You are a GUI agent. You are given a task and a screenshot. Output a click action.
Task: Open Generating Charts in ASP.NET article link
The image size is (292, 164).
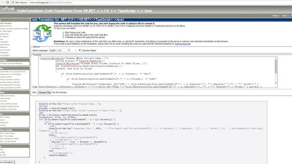click(10, 82)
